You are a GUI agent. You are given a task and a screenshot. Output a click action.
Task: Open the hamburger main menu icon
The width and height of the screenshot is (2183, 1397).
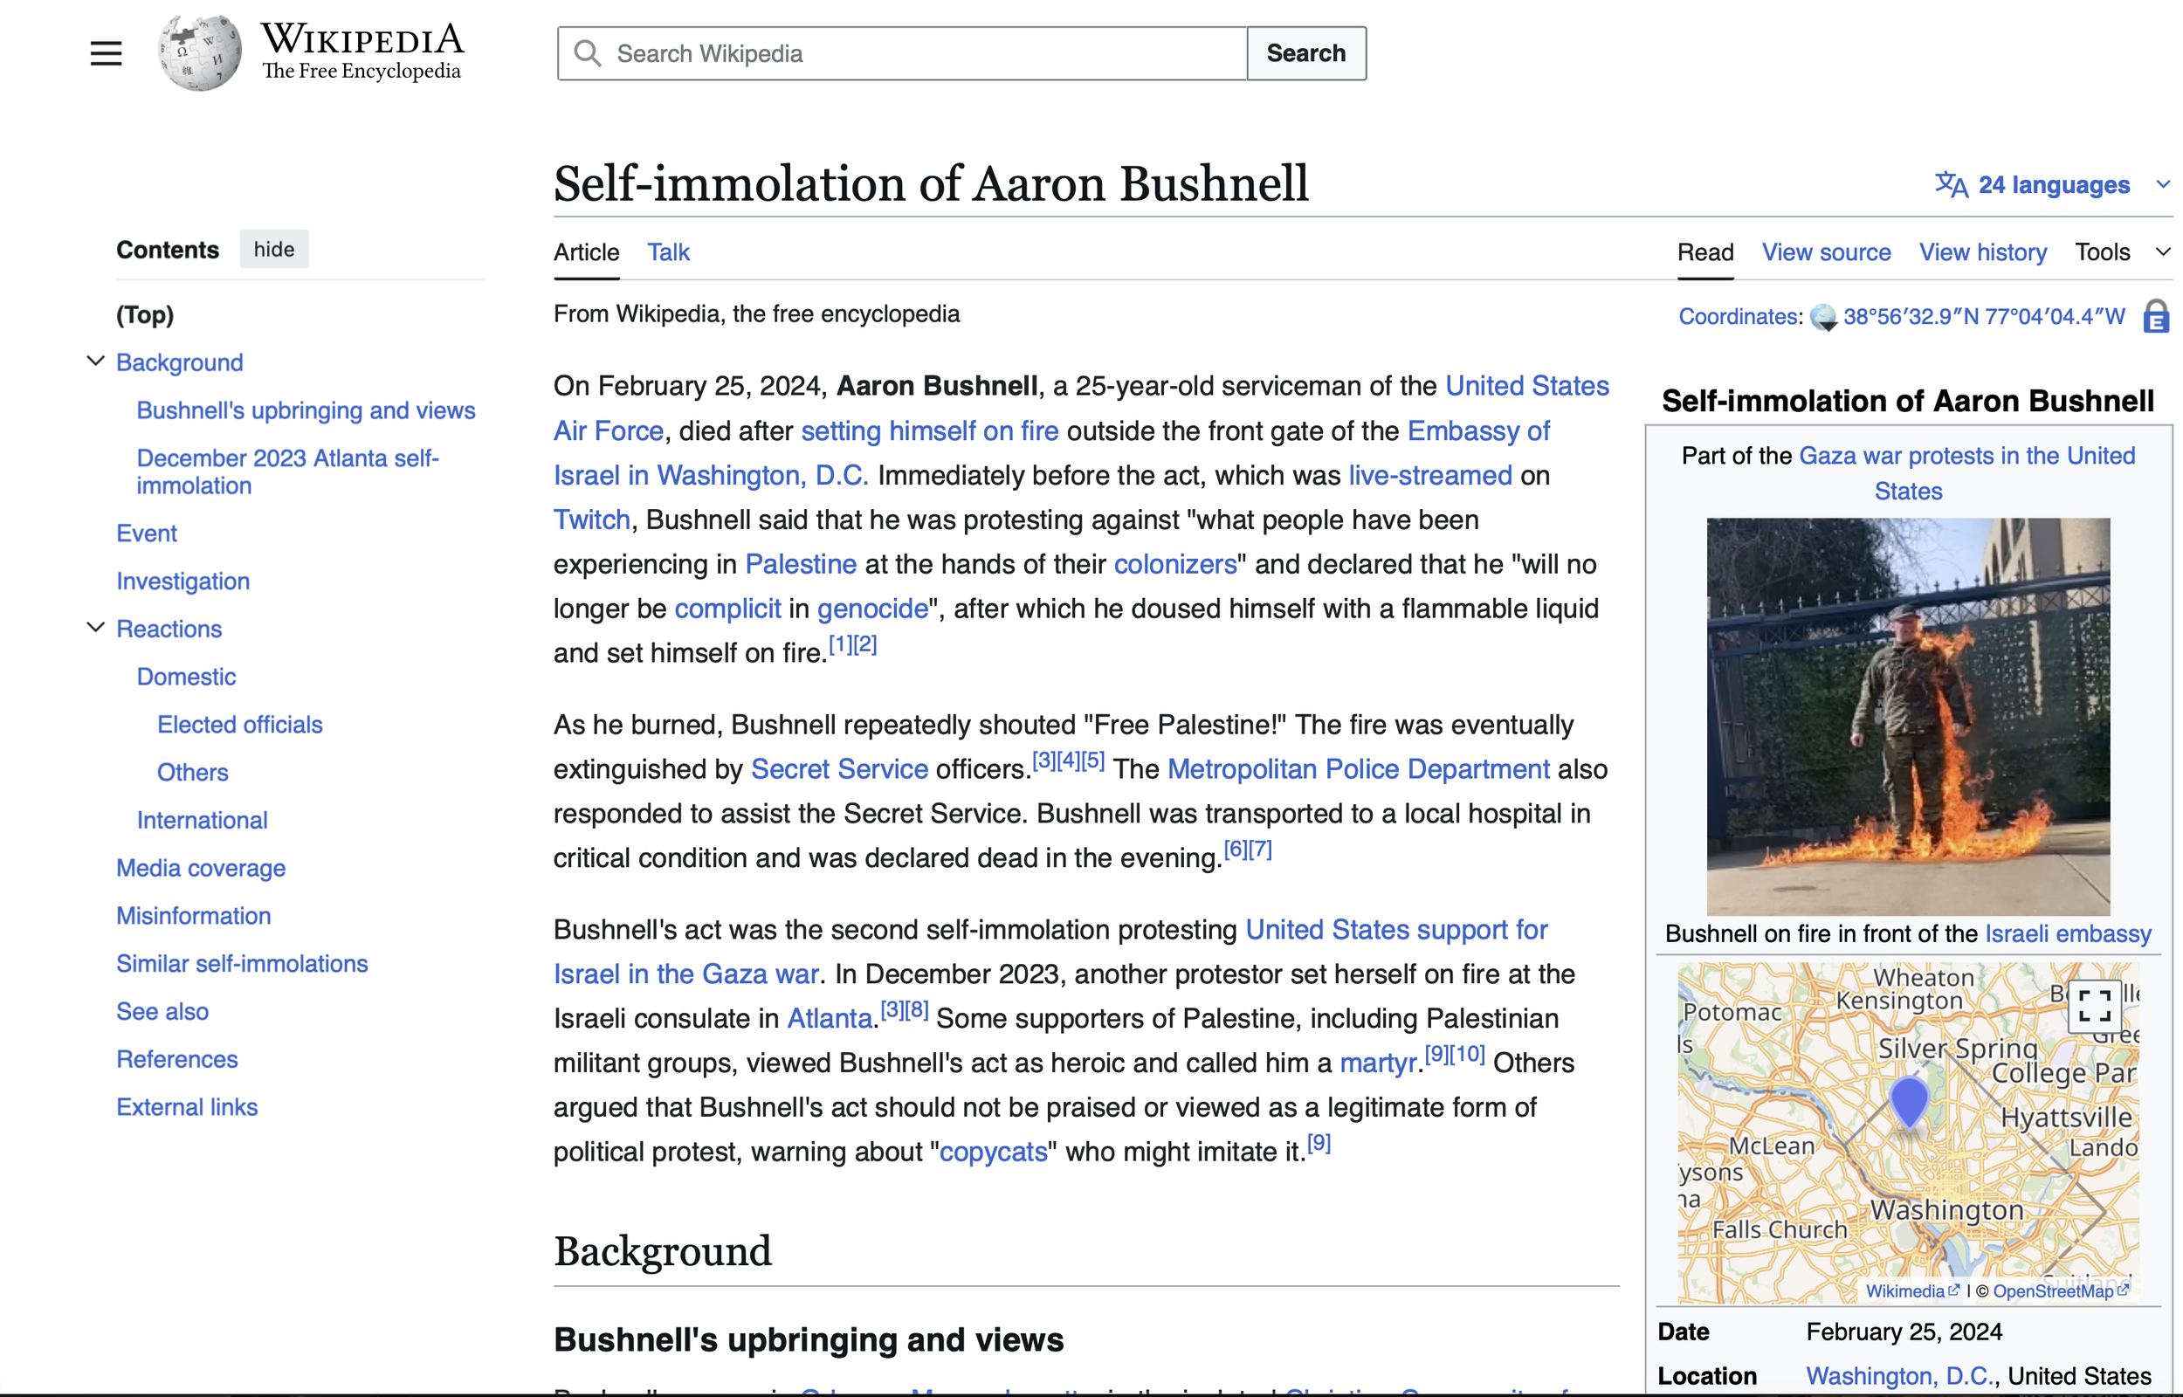pyautogui.click(x=107, y=53)
